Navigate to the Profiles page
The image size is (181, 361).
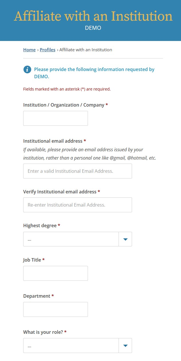[48, 50]
